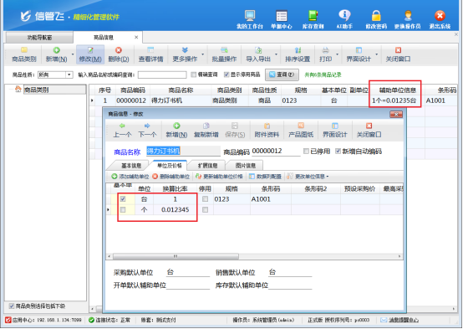Open the 商品性质 combo box

coord(55,75)
